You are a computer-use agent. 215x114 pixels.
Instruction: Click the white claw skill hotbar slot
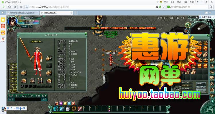68,109
